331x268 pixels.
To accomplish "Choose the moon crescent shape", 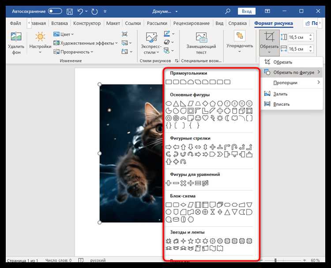I will tap(227, 118).
